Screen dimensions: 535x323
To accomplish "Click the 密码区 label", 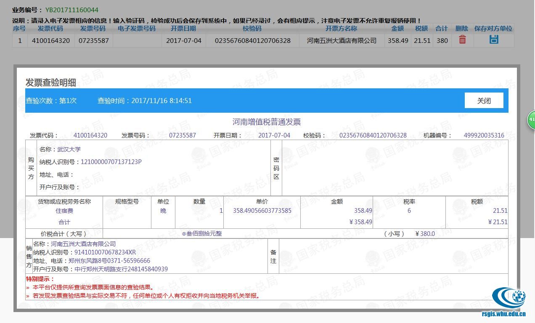I will pyautogui.click(x=276, y=168).
